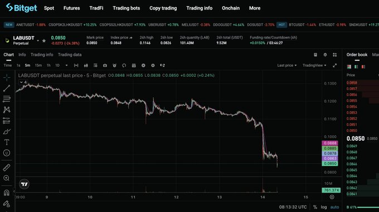Select the crosshair cursor tool
Screen dimensions: 379x212
7,77
